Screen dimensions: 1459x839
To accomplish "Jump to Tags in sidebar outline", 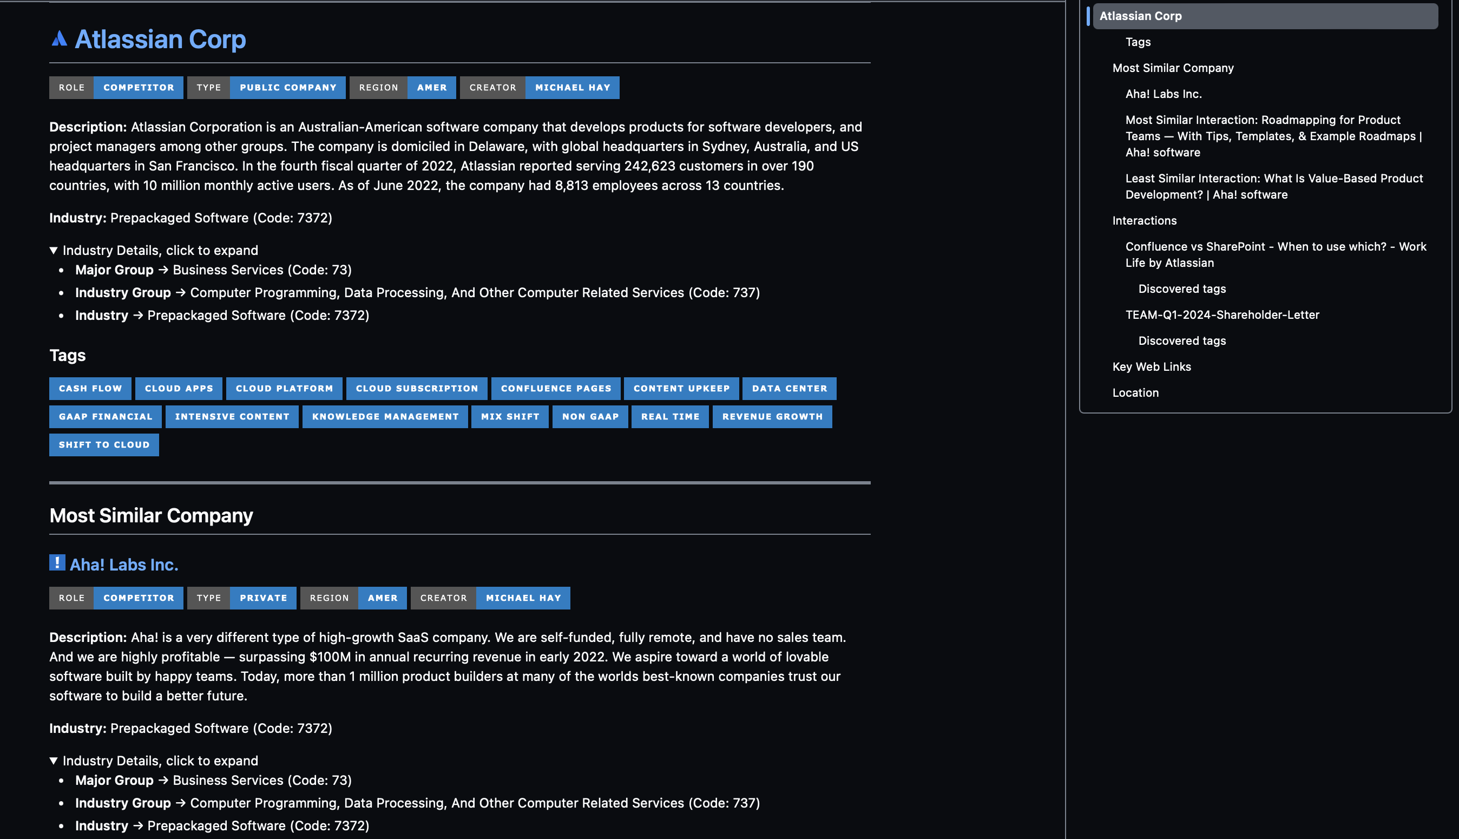I will pos(1138,42).
